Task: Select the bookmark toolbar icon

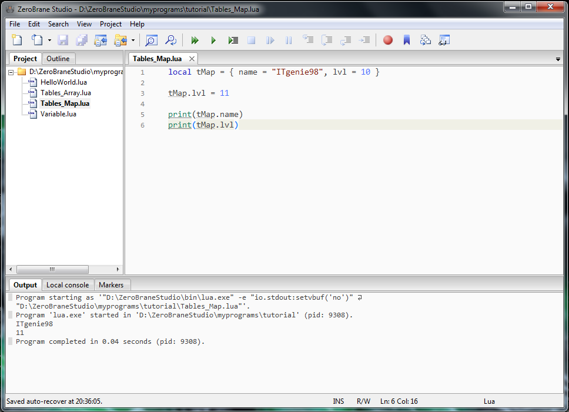Action: [407, 40]
